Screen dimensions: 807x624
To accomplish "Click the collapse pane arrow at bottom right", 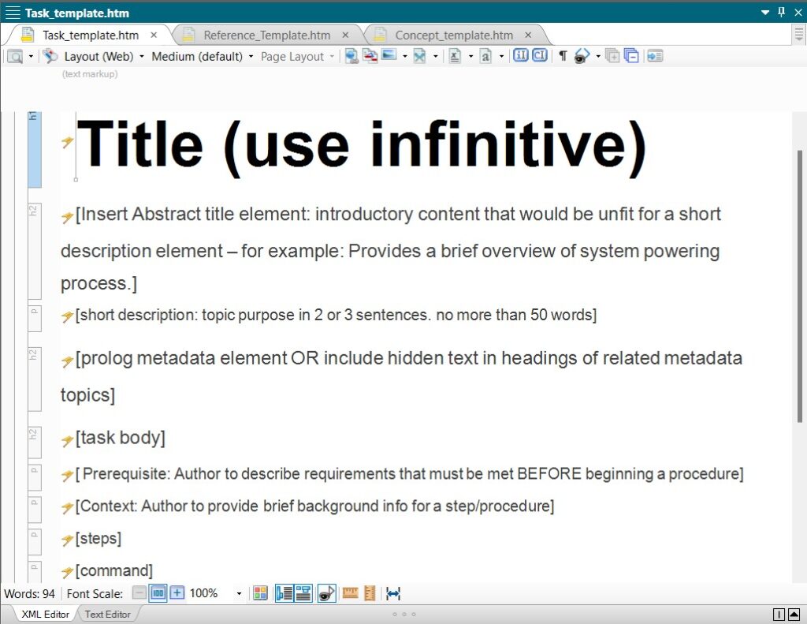I will point(794,615).
